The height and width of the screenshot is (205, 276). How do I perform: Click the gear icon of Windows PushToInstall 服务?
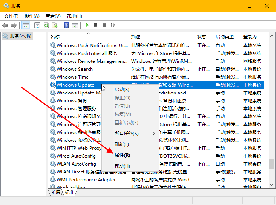coord(52,53)
